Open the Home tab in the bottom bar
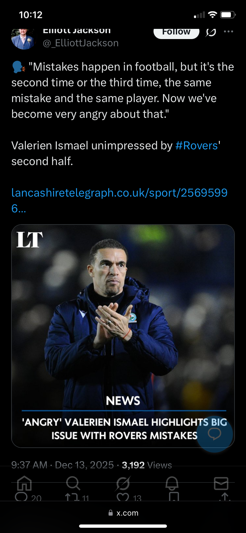Image resolution: width=246 pixels, height=533 pixels. (24, 483)
